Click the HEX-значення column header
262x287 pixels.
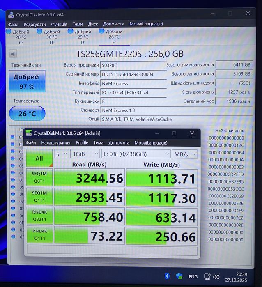coord(230,131)
